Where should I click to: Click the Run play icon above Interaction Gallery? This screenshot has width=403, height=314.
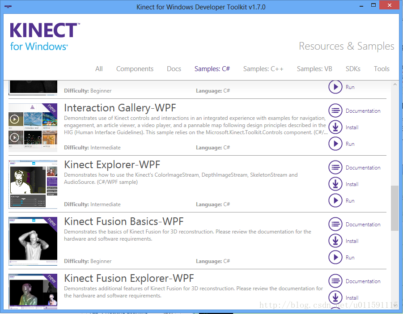(335, 87)
